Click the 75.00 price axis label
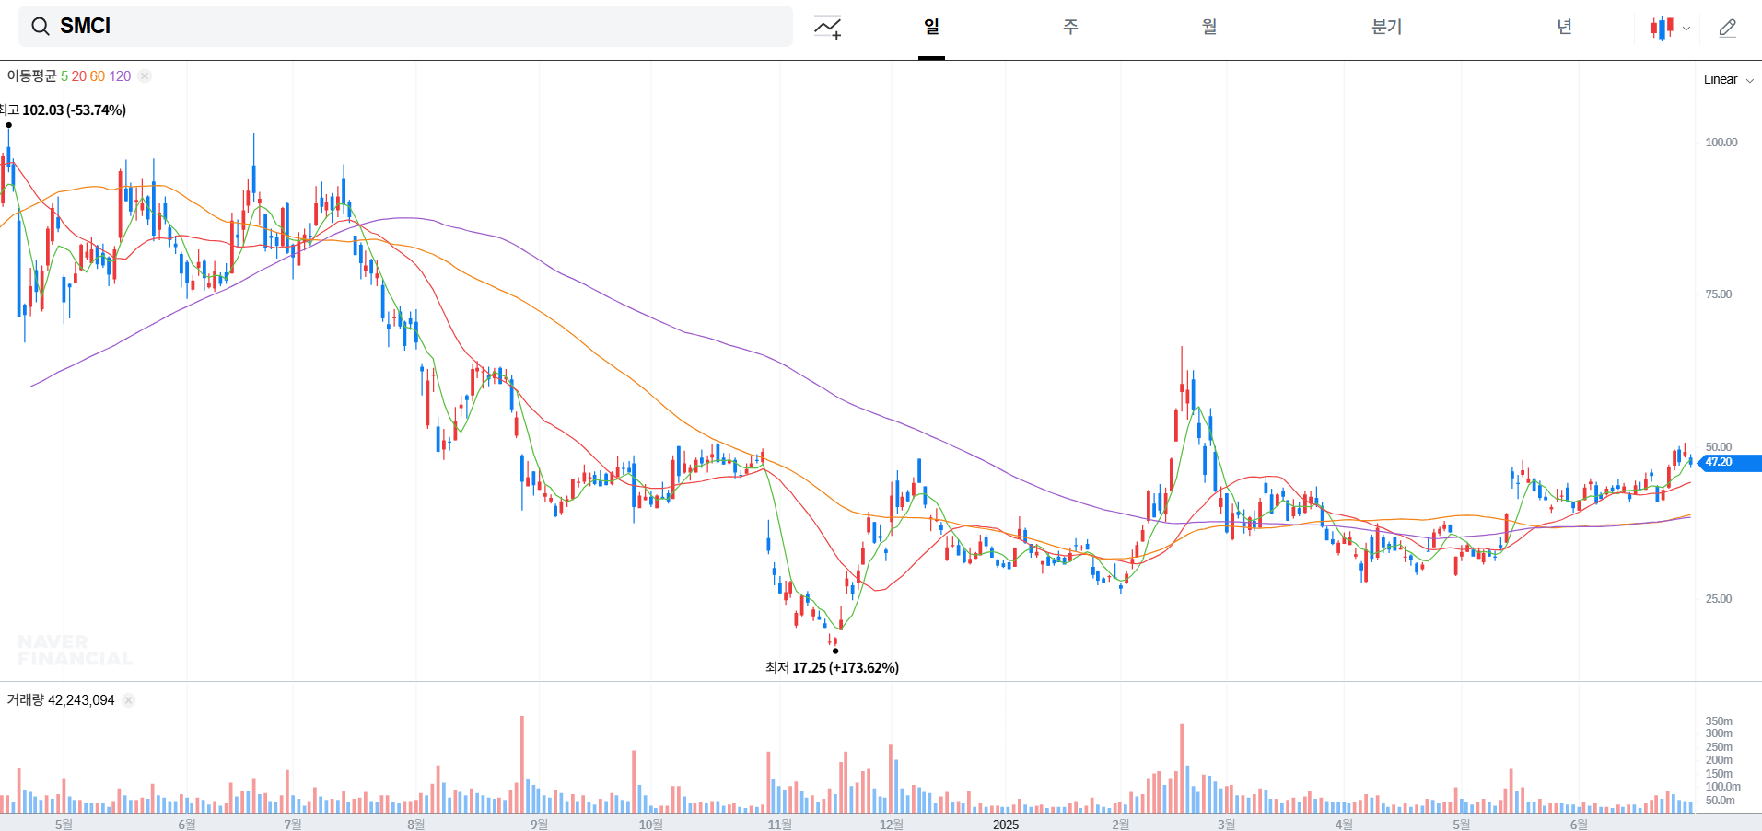 click(1719, 294)
